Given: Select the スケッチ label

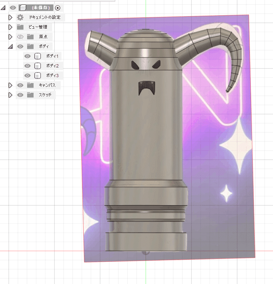Looking at the screenshot, I should pos(45,95).
